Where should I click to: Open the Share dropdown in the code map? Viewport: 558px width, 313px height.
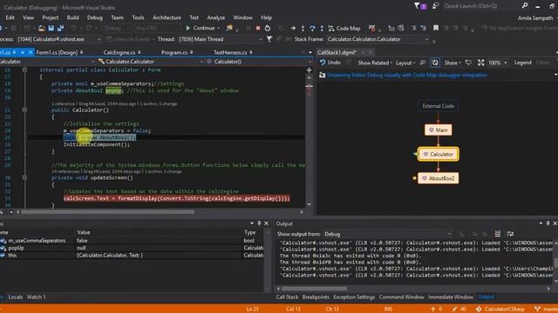[453, 63]
